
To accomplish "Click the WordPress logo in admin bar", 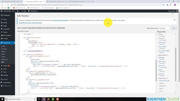I will (x=2, y=11).
